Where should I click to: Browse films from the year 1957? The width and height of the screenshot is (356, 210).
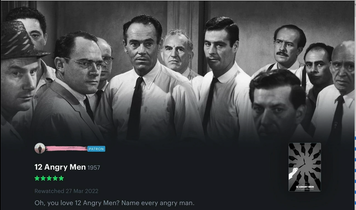point(94,168)
